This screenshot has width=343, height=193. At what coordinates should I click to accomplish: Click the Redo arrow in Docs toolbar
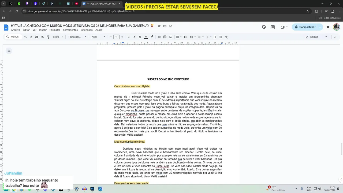pos(31,37)
